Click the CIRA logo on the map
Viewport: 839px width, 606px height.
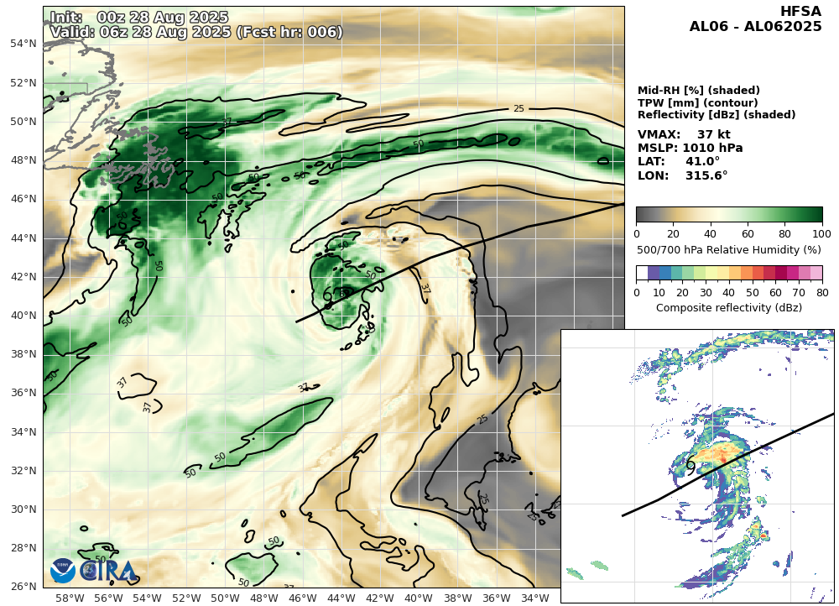[x=108, y=571]
